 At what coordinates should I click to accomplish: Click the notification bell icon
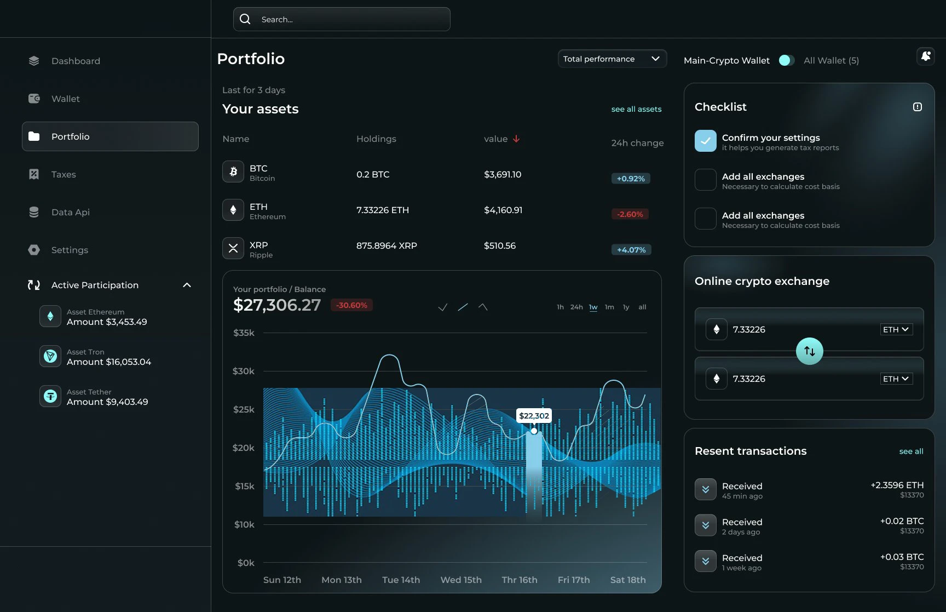[x=925, y=56]
